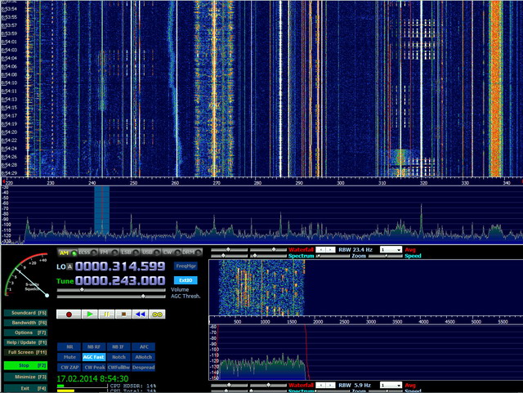Click Exit [F4] button
This screenshot has width=523, height=393.
(x=25, y=388)
